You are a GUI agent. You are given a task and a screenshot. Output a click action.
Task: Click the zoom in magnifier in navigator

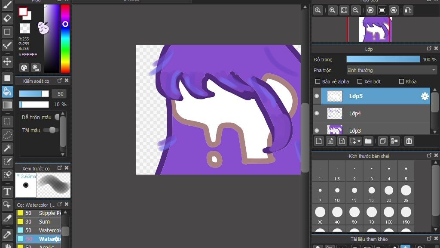tap(332, 10)
